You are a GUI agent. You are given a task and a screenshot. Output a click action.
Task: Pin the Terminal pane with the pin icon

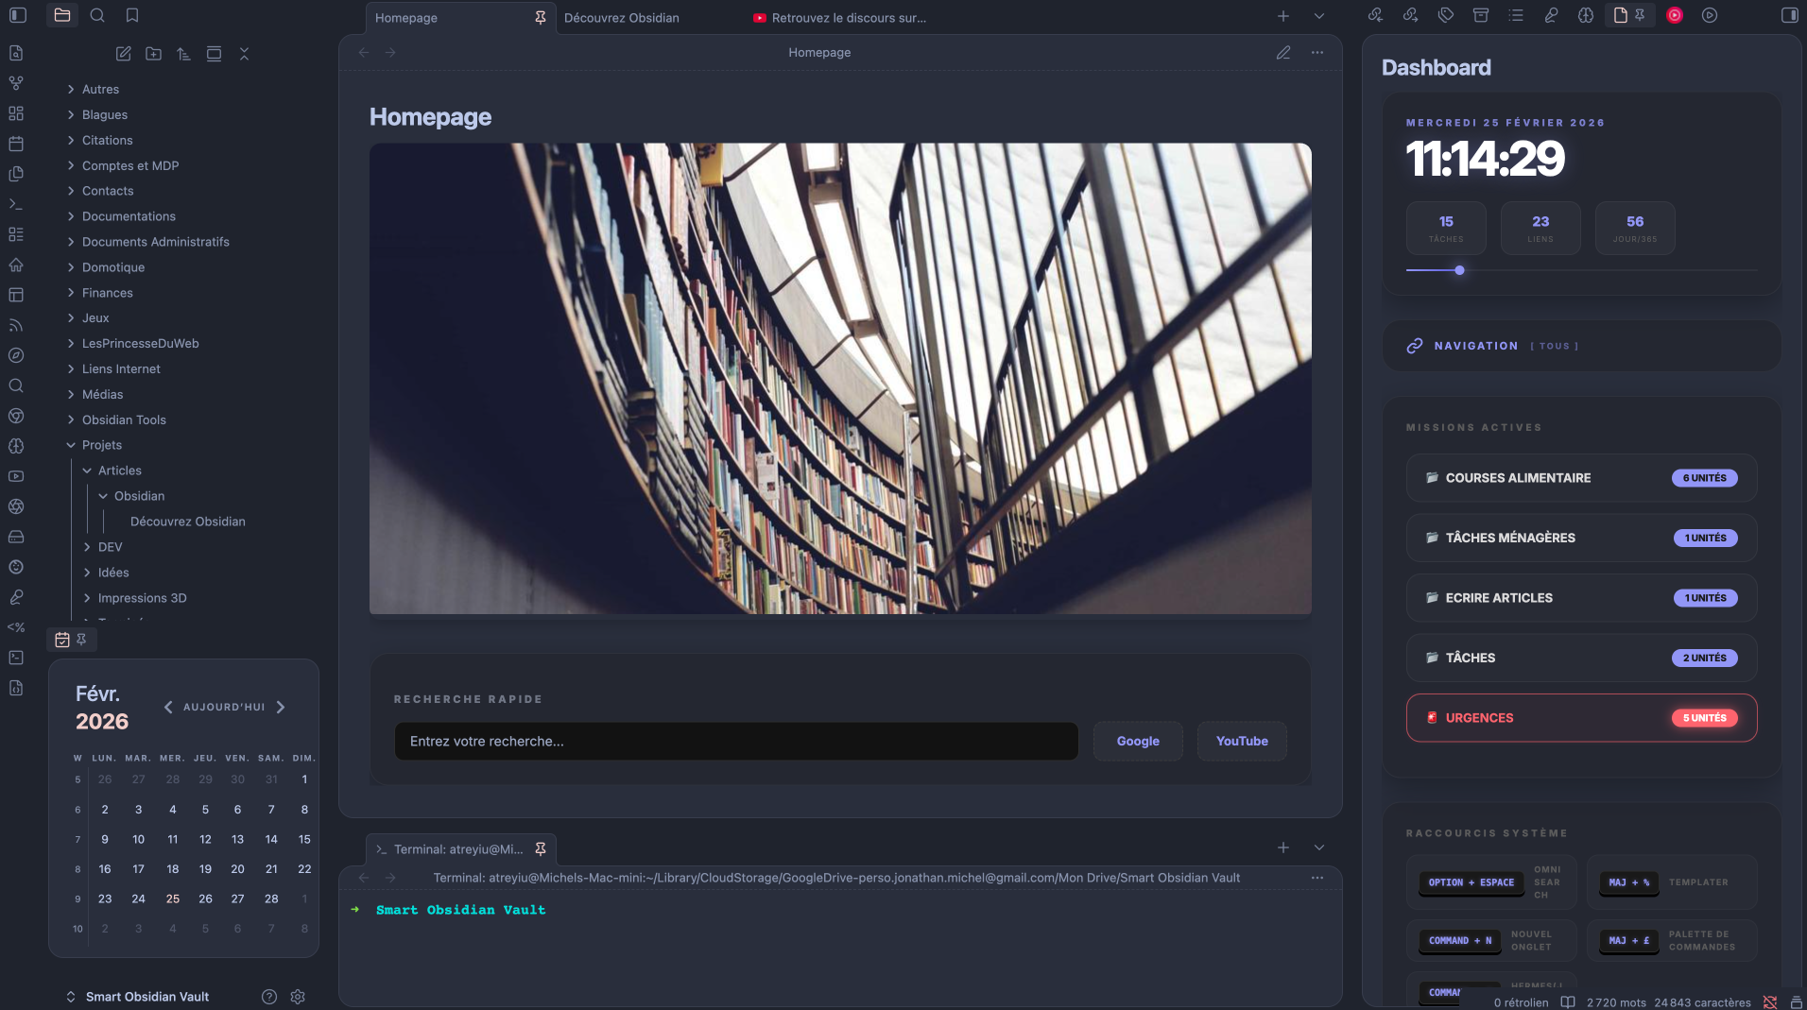(x=541, y=848)
